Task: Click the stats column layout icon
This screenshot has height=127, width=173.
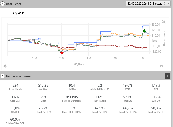Action: point(167,76)
